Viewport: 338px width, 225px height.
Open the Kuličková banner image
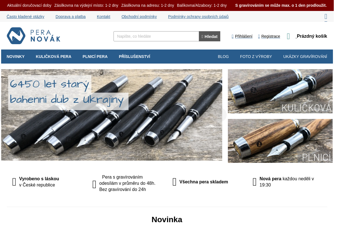(x=280, y=91)
